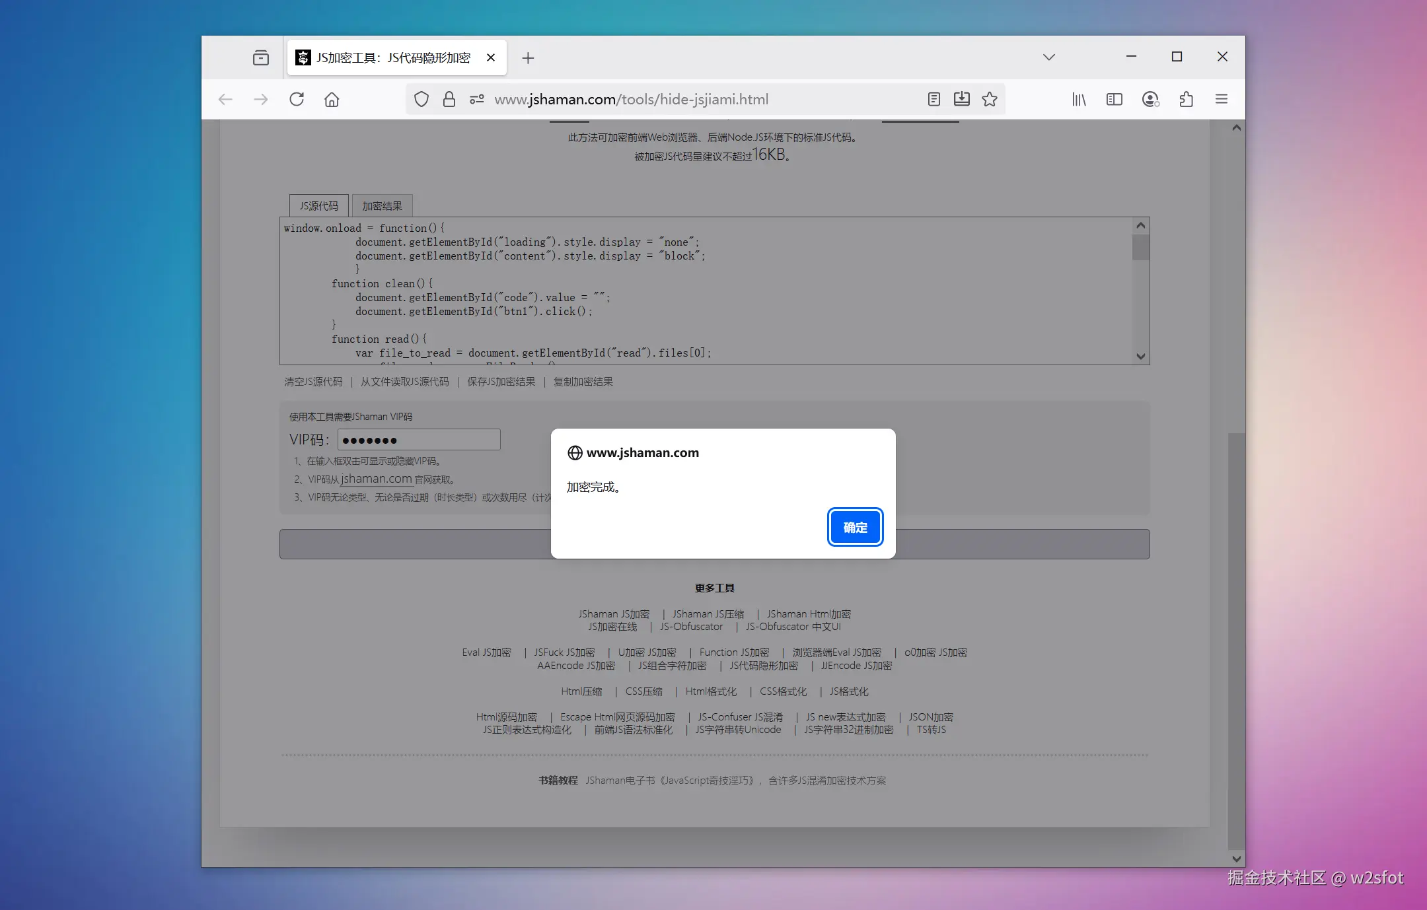This screenshot has width=1427, height=910.
Task: Click into the VIP码 password field
Action: tap(419, 440)
